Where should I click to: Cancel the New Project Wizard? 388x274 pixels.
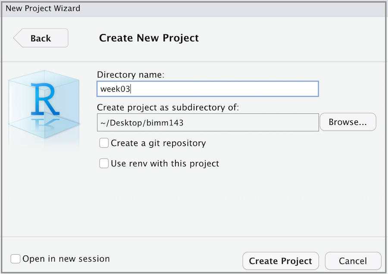click(353, 261)
